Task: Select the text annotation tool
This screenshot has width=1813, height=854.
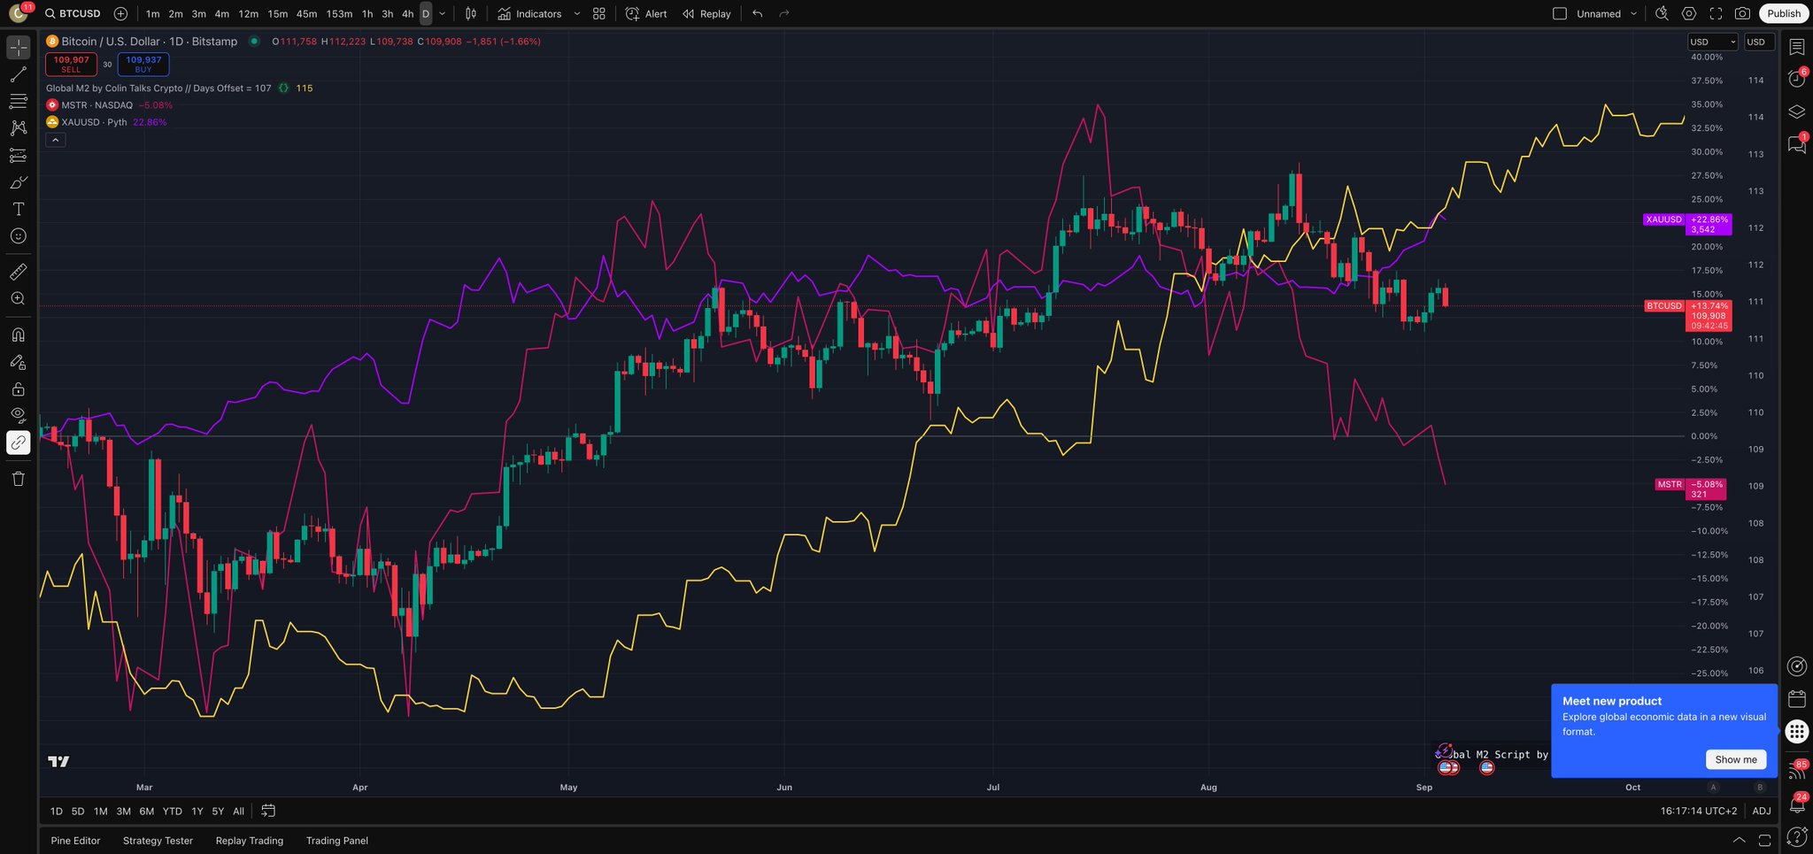Action: tap(19, 209)
